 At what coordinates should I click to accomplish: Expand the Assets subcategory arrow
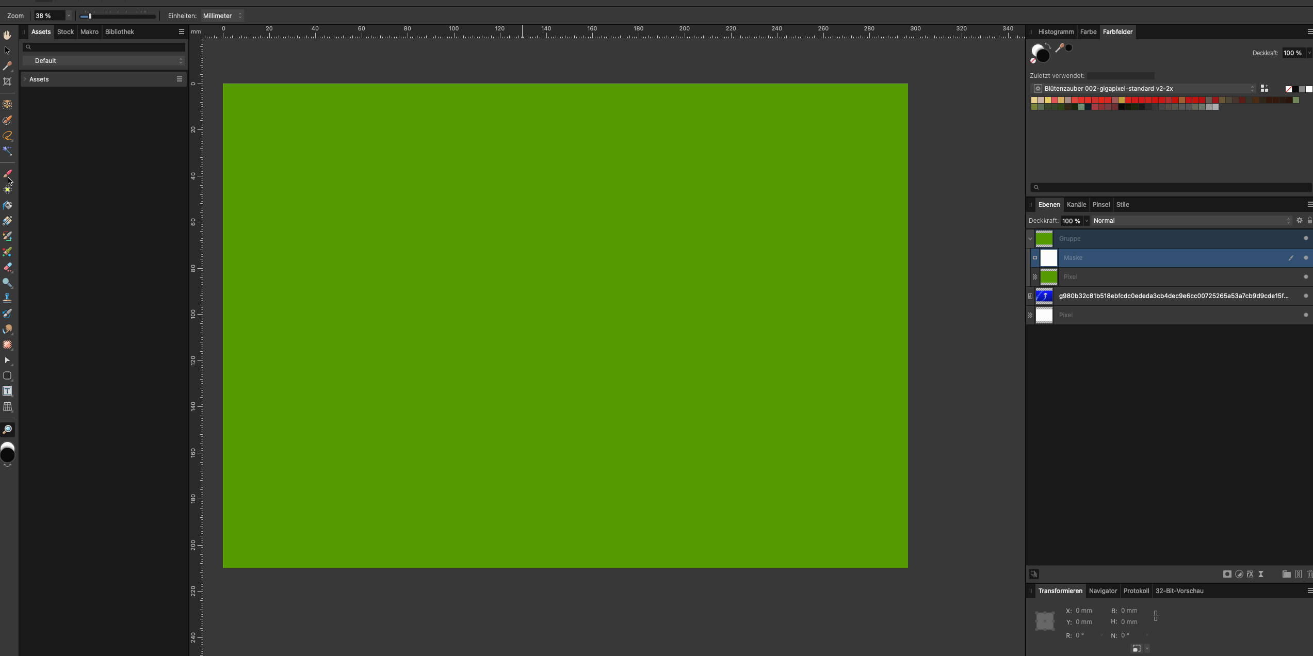pyautogui.click(x=25, y=79)
